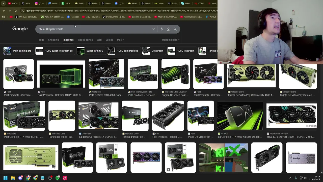Clear the search box with the X

[153, 29]
